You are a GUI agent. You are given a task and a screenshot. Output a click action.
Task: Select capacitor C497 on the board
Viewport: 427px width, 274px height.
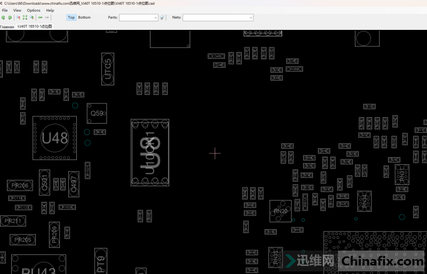tap(74, 184)
